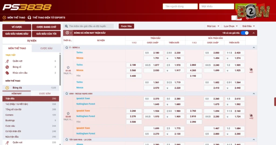
Task: Switch to Cược Xâu sidebar tab
Action: pos(46,48)
